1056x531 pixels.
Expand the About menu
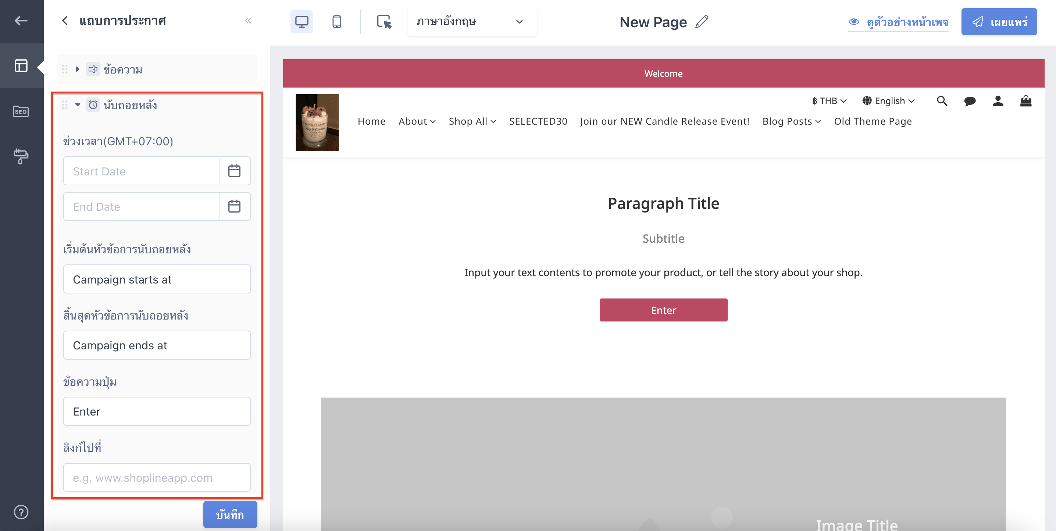417,121
